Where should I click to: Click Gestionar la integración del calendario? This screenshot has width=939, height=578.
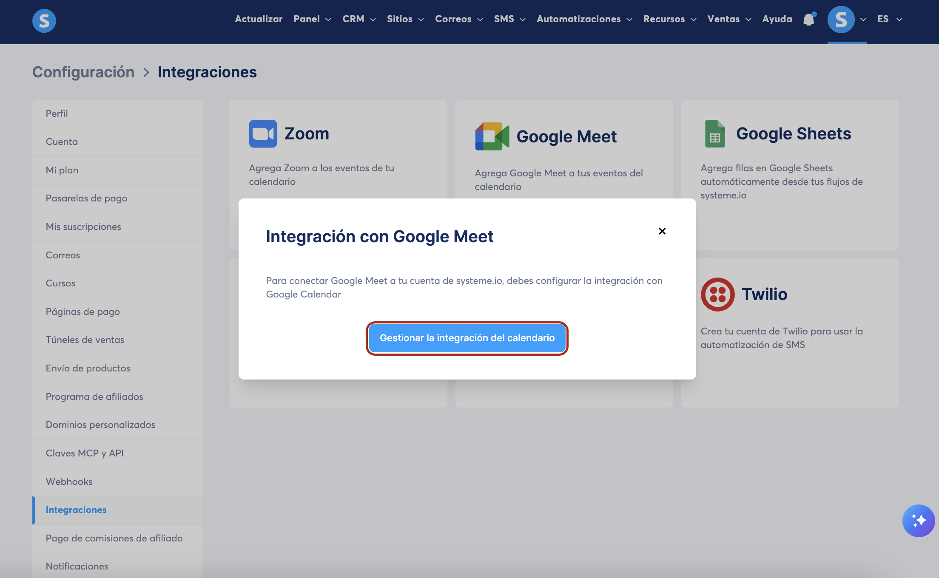[467, 338]
